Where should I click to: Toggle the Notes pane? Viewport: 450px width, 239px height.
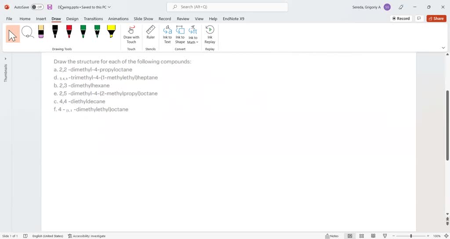pos(332,236)
